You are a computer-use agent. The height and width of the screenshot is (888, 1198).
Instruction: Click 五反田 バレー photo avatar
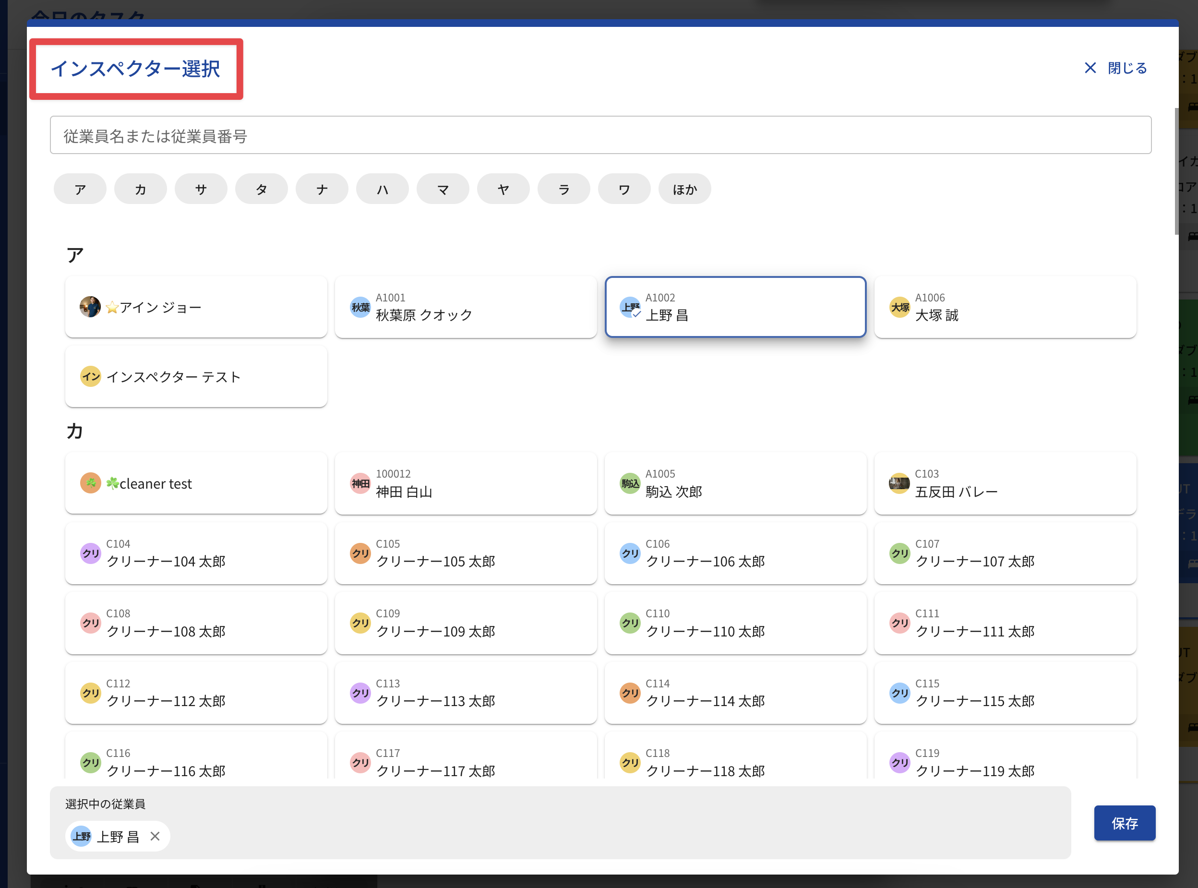click(x=899, y=483)
